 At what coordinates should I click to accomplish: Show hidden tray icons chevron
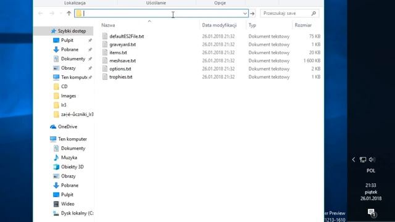click(354, 160)
